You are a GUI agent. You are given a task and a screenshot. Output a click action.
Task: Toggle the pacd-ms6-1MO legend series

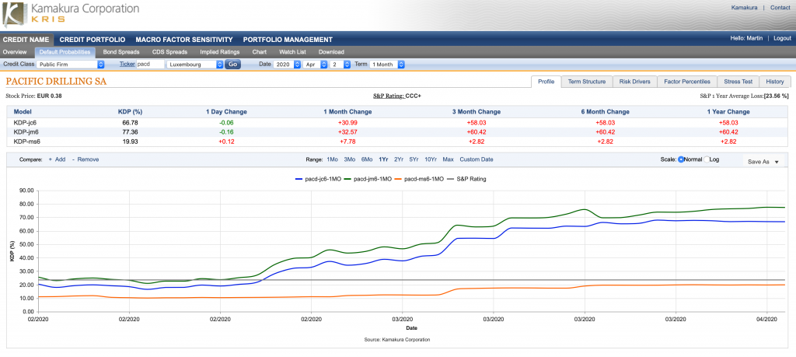419,179
